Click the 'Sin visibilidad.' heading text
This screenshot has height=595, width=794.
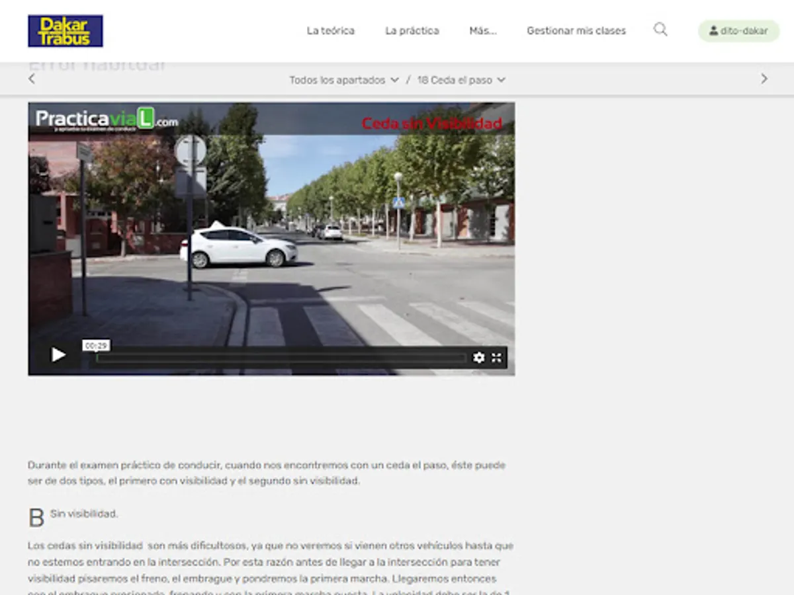84,514
